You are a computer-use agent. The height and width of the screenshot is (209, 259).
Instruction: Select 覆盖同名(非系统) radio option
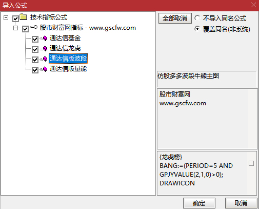coord(197,29)
